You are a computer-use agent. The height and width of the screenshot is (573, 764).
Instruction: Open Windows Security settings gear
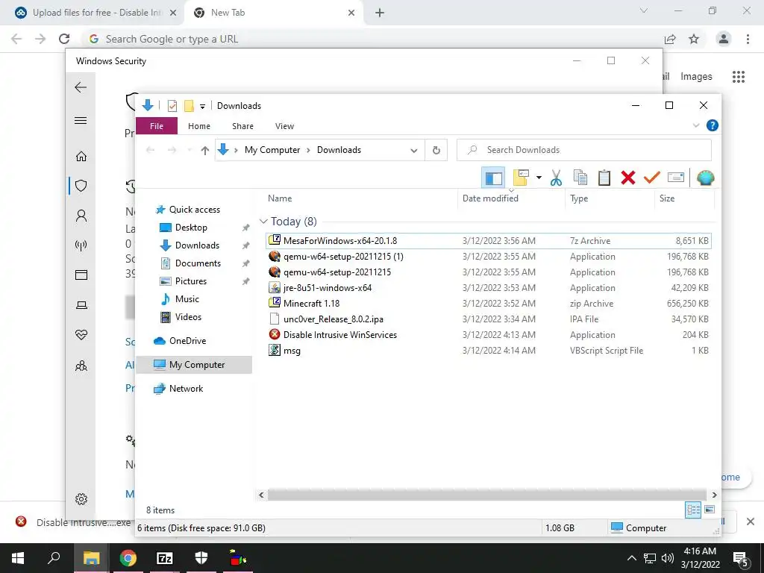click(81, 499)
